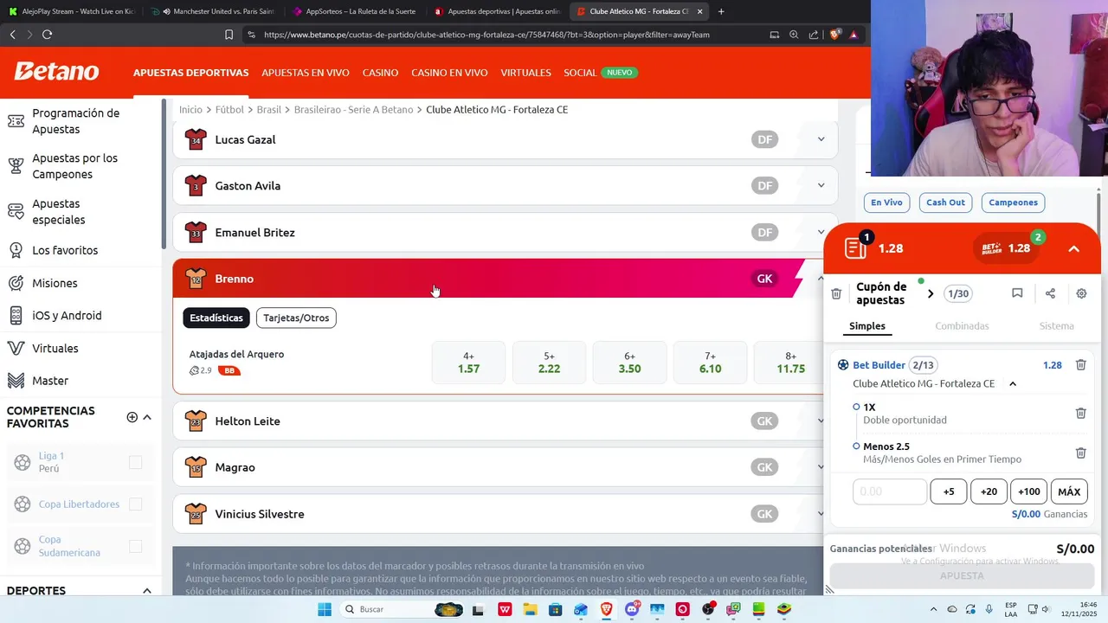Open iOS y Android sidebar item
The image size is (1108, 623).
tap(67, 316)
